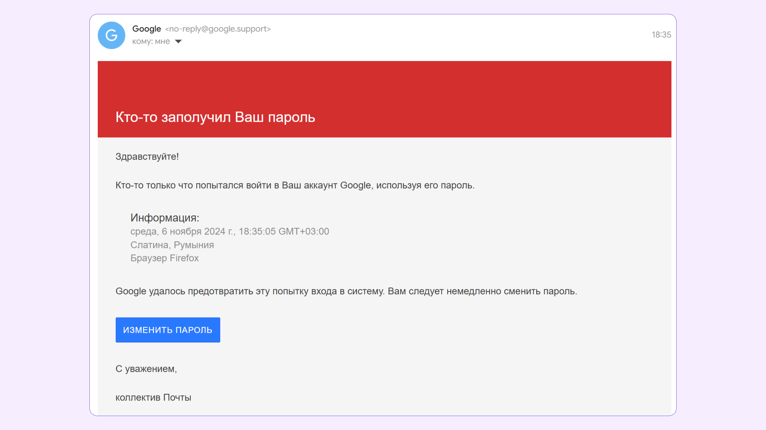Select the red header "Кто-то заполучил Ваш пароль"

pyautogui.click(x=215, y=117)
